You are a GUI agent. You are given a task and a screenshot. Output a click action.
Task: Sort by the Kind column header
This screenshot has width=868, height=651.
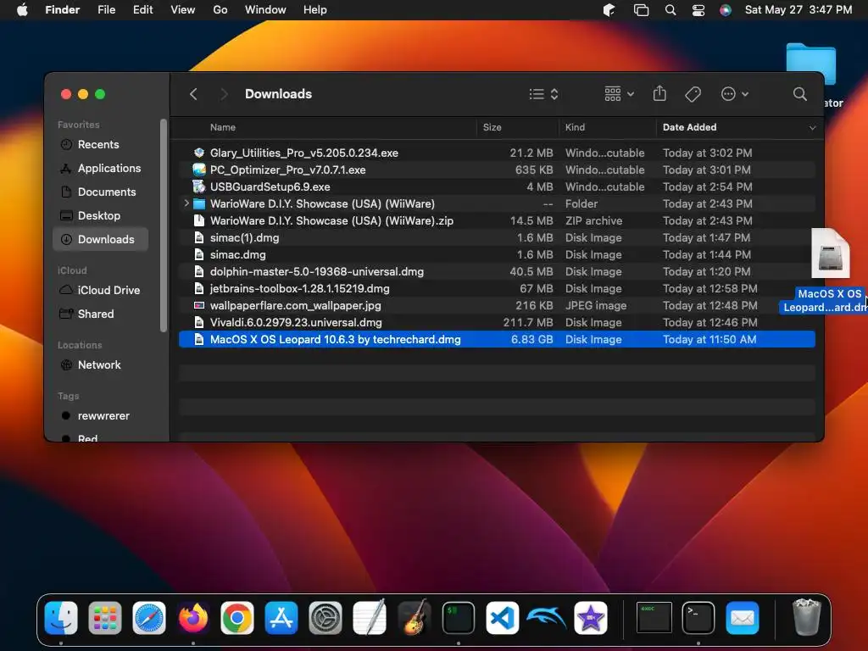point(575,127)
